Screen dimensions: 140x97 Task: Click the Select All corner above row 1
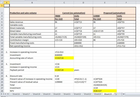click(x=2, y=2)
